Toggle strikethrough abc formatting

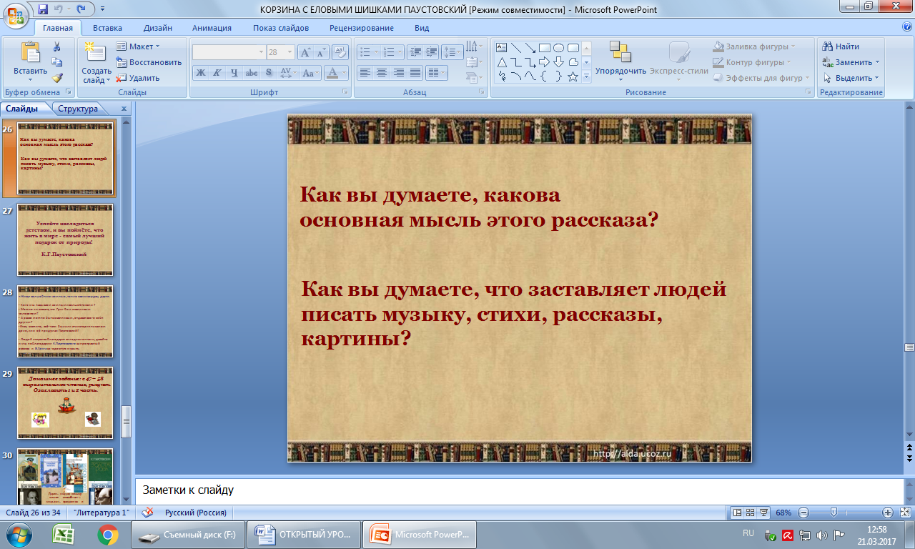[x=251, y=73]
